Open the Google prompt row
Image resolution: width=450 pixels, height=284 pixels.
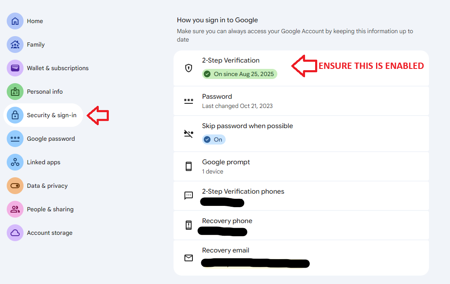pyautogui.click(x=301, y=166)
